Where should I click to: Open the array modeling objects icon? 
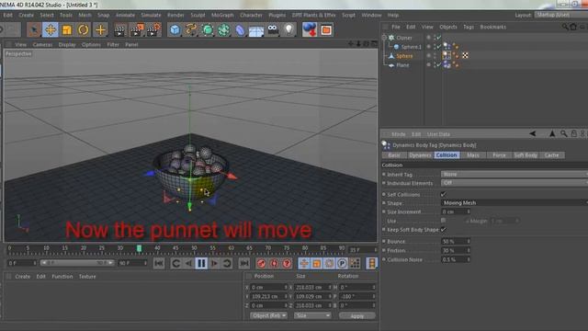tap(224, 30)
